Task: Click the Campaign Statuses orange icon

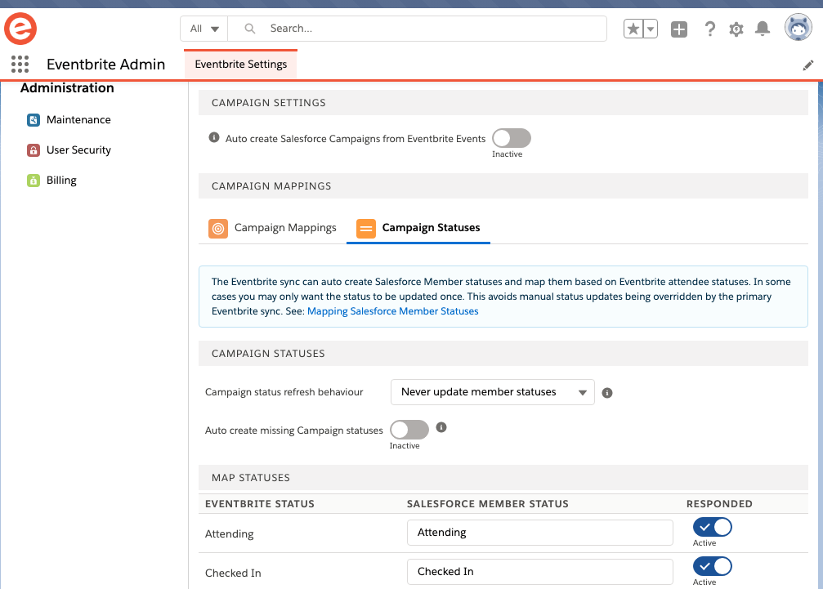Action: tap(366, 229)
